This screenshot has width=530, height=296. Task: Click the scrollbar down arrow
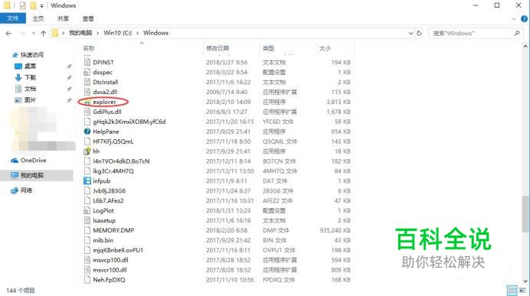(x=525, y=281)
